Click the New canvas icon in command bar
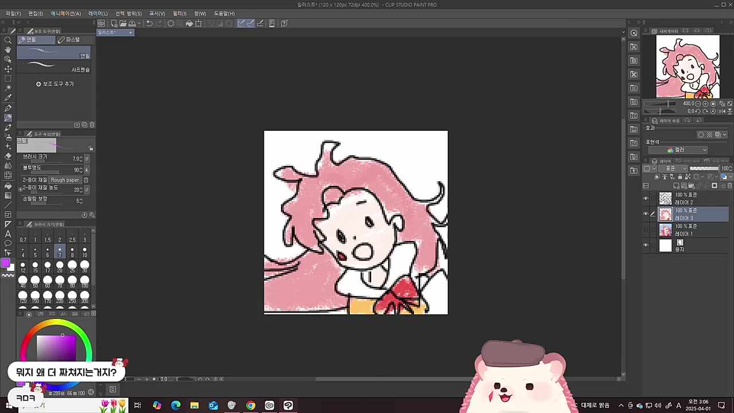Screen dimensions: 734x413 [114, 24]
